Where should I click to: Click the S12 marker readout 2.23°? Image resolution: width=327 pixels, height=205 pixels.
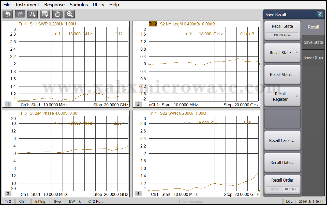point(119,123)
